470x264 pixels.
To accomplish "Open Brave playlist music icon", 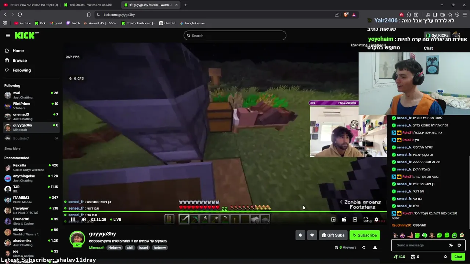I will tap(428, 15).
